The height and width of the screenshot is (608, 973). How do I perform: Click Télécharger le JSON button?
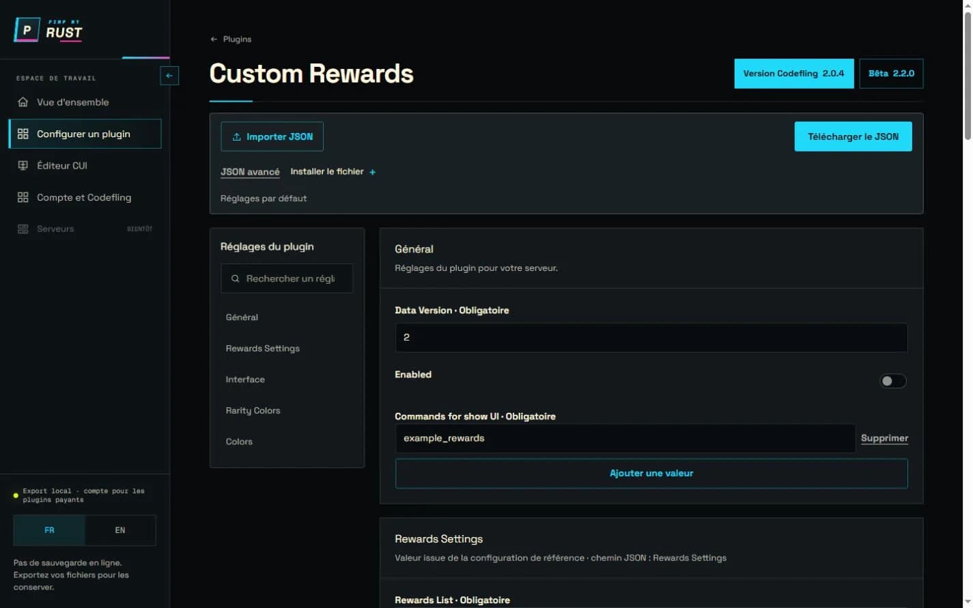[853, 136]
